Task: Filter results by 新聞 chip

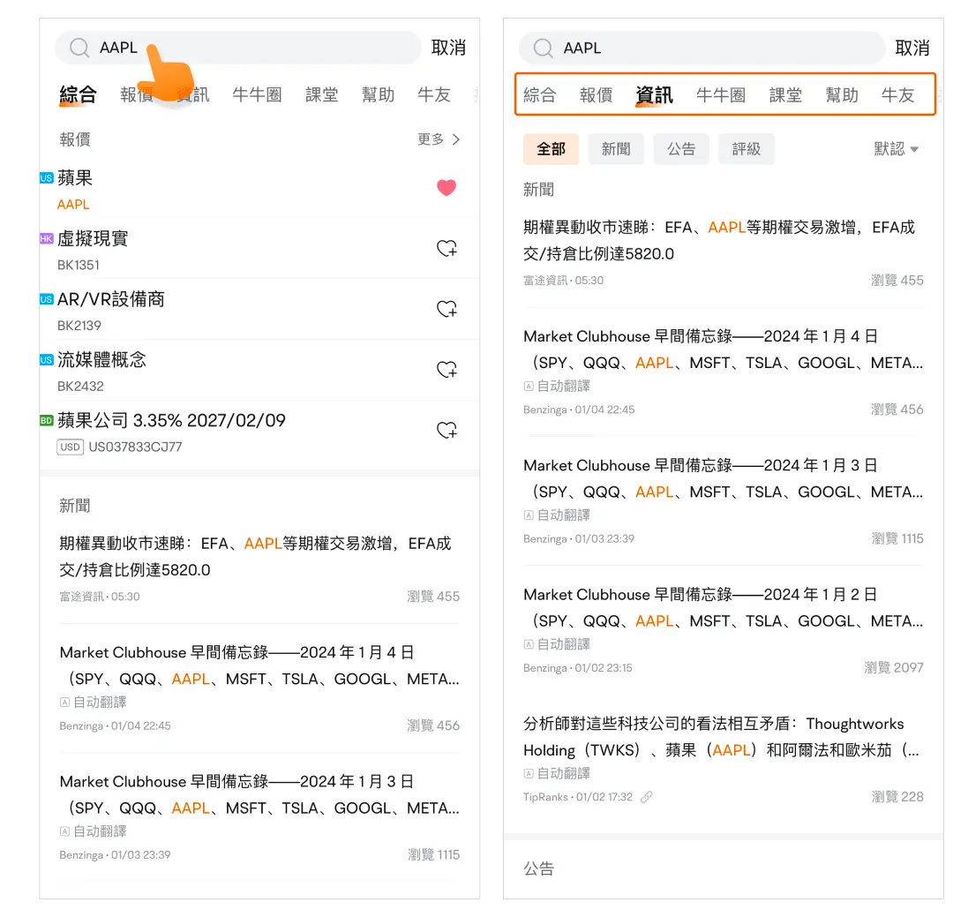Action: pos(616,149)
